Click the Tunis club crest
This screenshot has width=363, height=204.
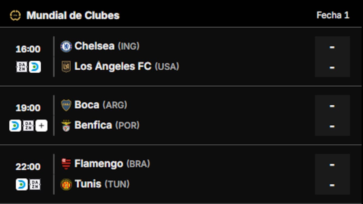pyautogui.click(x=66, y=184)
